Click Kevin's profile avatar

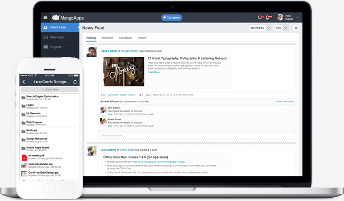[280, 17]
